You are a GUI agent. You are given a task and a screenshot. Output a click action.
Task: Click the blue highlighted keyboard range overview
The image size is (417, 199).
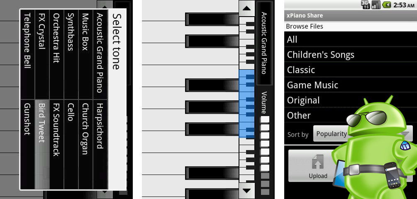(x=247, y=104)
